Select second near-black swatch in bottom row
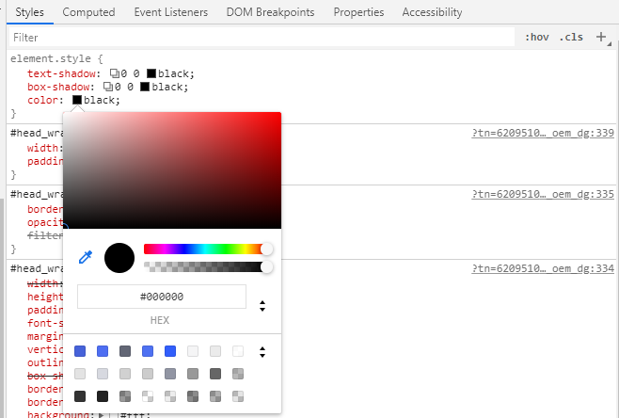This screenshot has height=418, width=619. pyautogui.click(x=103, y=396)
